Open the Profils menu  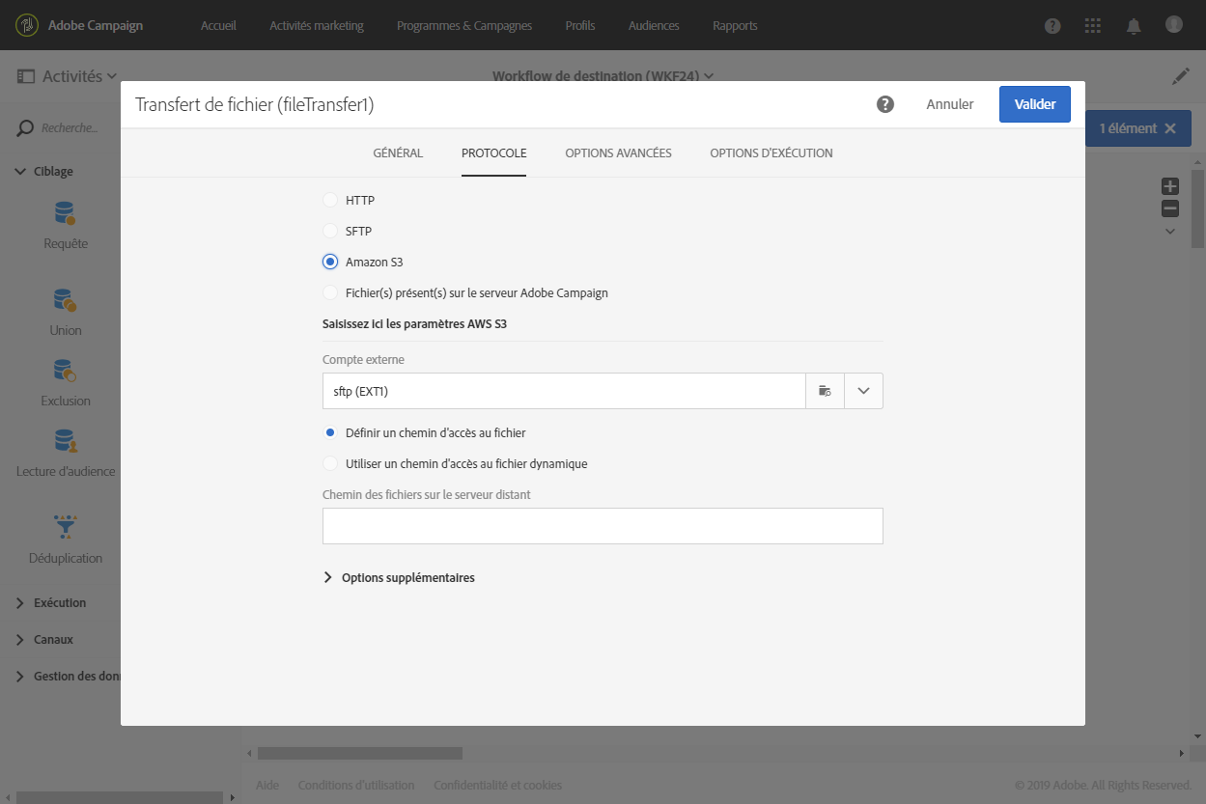(x=580, y=26)
